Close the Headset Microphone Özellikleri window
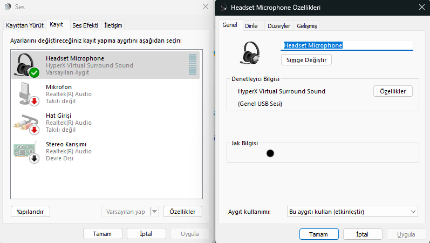This screenshot has height=243, width=430. pos(422,7)
